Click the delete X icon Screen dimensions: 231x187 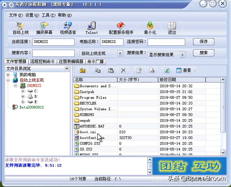[x=123, y=70]
